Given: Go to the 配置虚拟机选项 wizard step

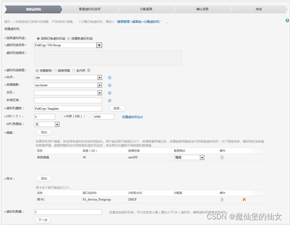Looking at the screenshot, I should 90,9.
